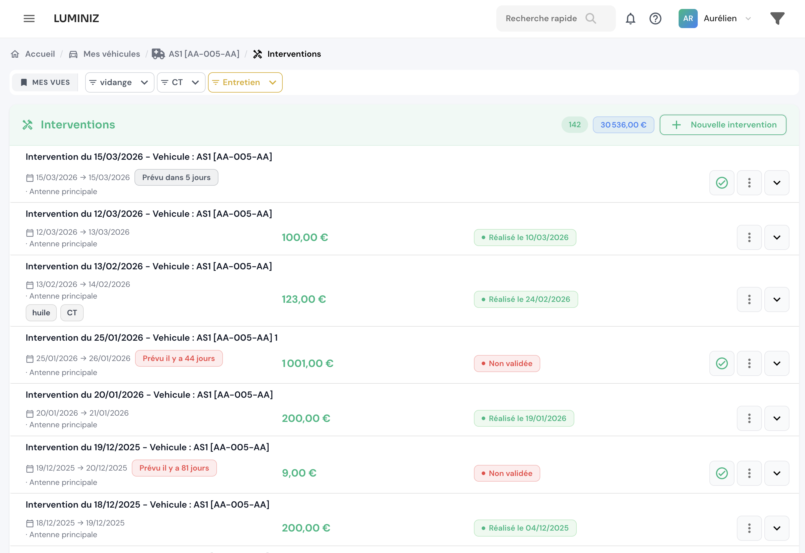Expand the 13/02/2026 intervention details
Image resolution: width=805 pixels, height=553 pixels.
click(x=777, y=299)
